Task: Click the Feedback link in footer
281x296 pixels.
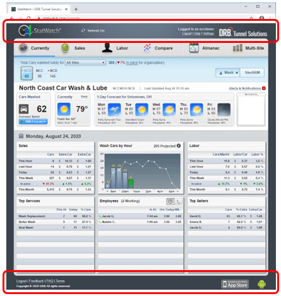Action: pyautogui.click(x=37, y=281)
